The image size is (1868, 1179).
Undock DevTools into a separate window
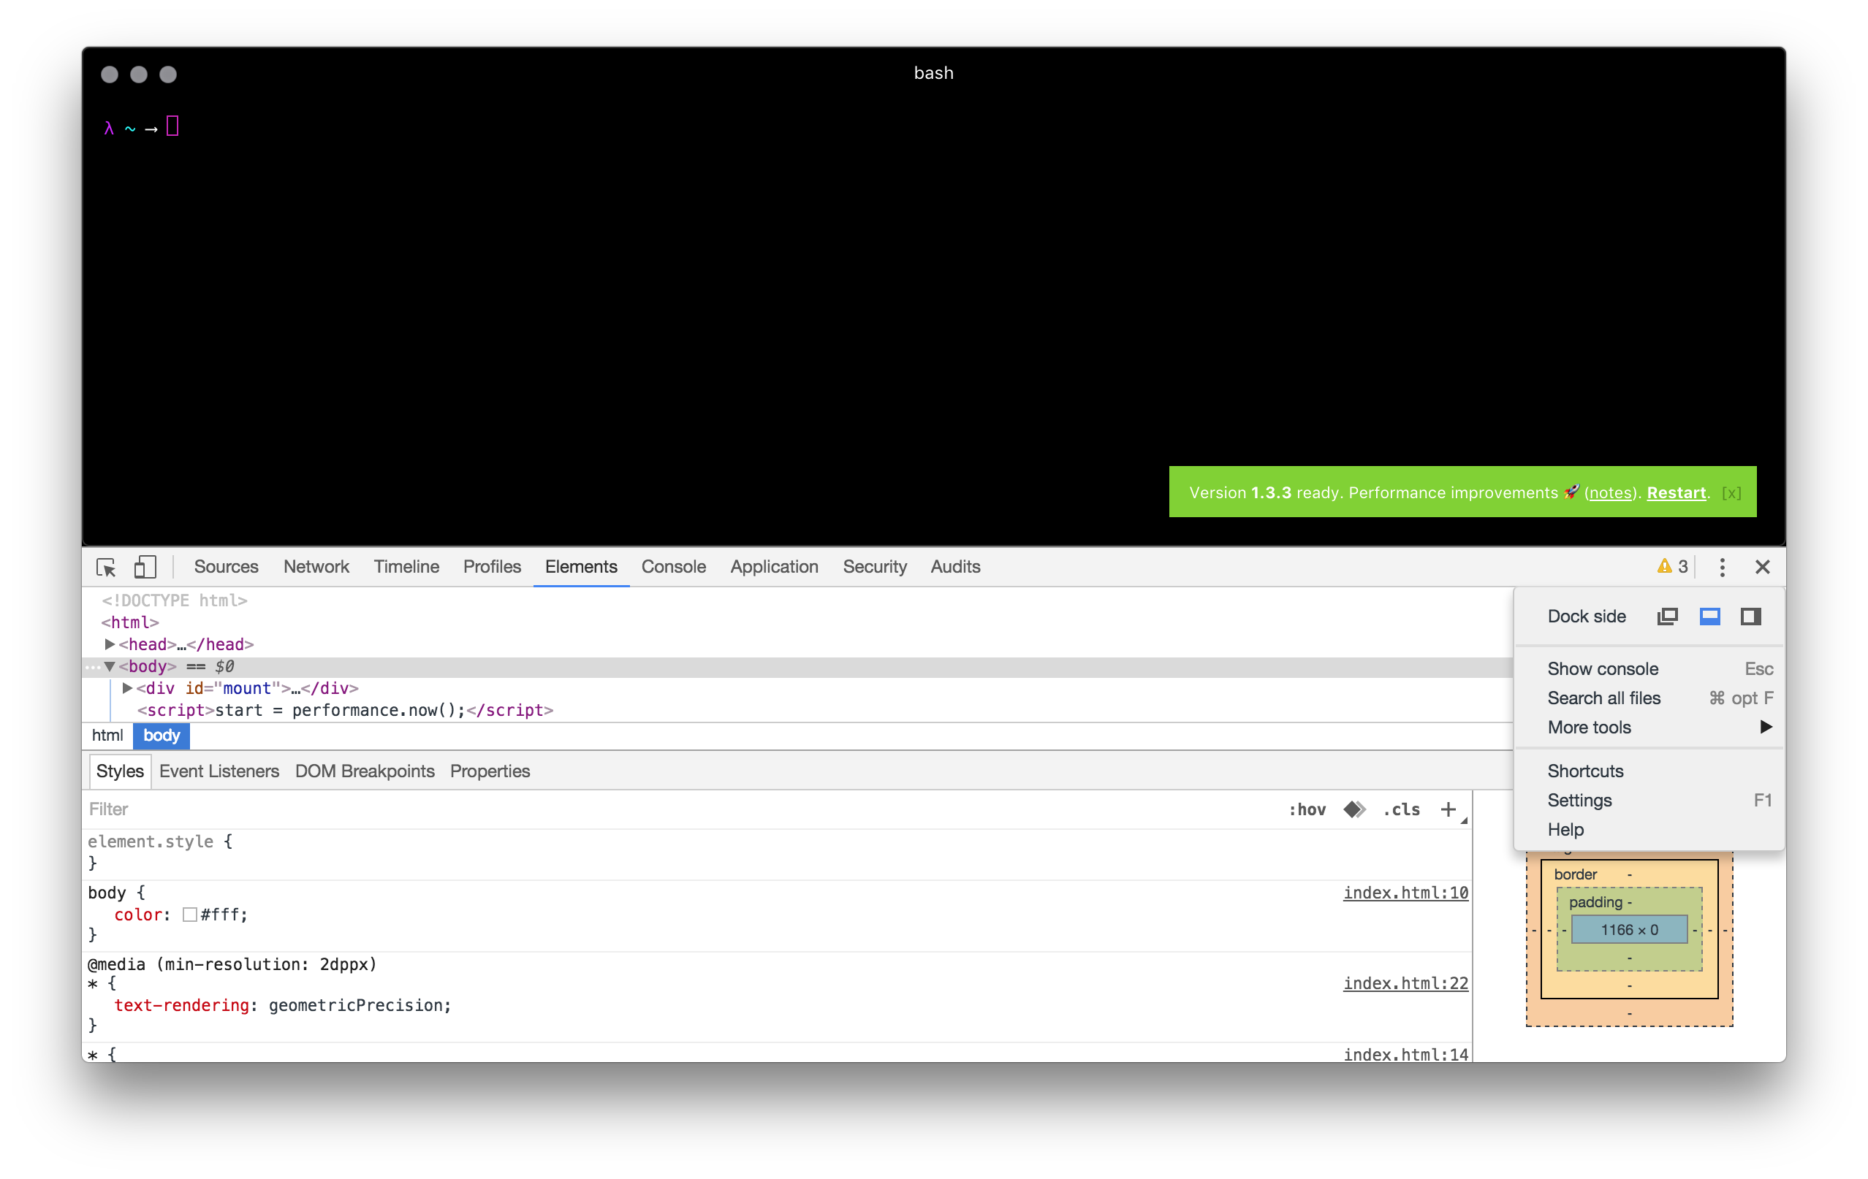[1668, 616]
